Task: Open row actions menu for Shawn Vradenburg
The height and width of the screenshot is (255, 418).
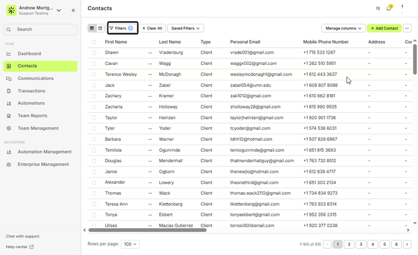Action: (x=150, y=53)
